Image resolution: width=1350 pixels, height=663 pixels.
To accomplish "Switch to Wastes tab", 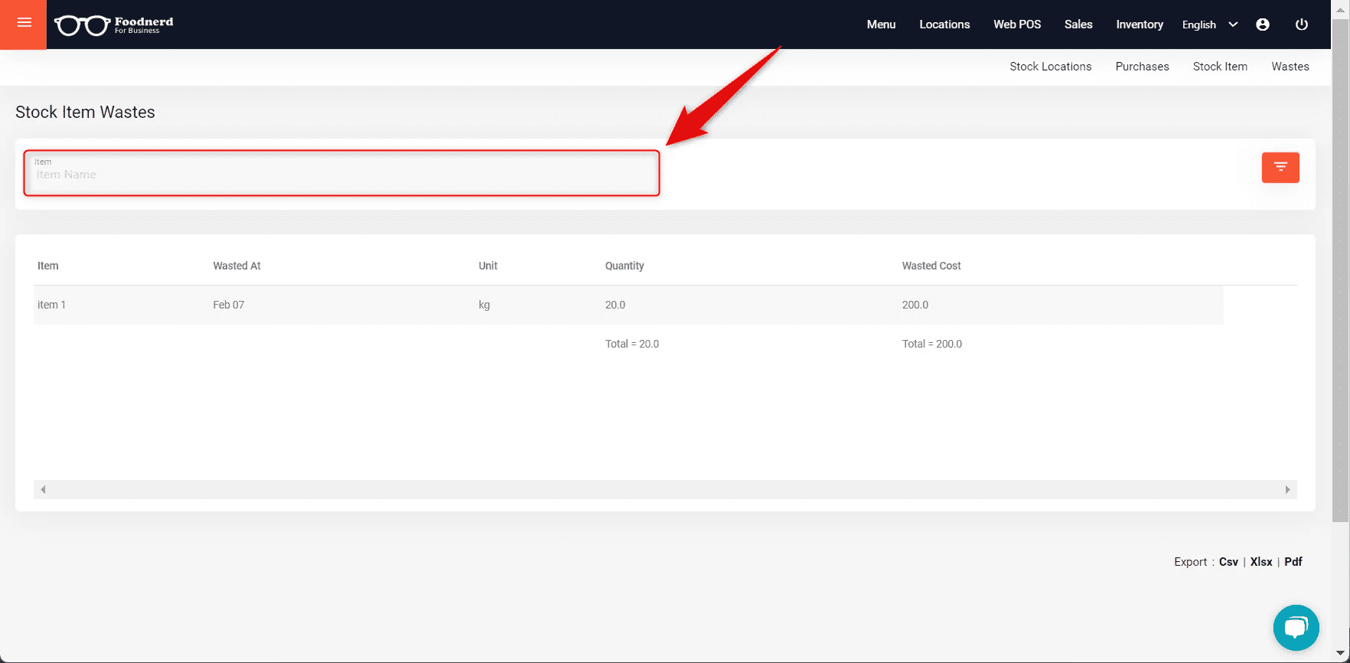I will click(x=1290, y=67).
